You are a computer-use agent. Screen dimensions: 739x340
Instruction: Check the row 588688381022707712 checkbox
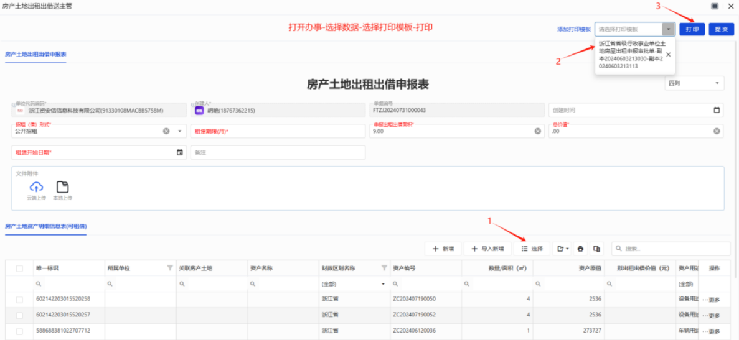pyautogui.click(x=19, y=331)
